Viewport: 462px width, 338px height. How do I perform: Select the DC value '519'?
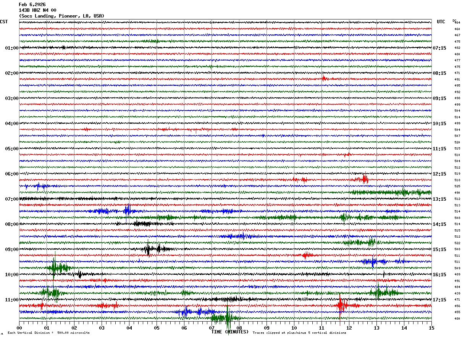[457, 174]
